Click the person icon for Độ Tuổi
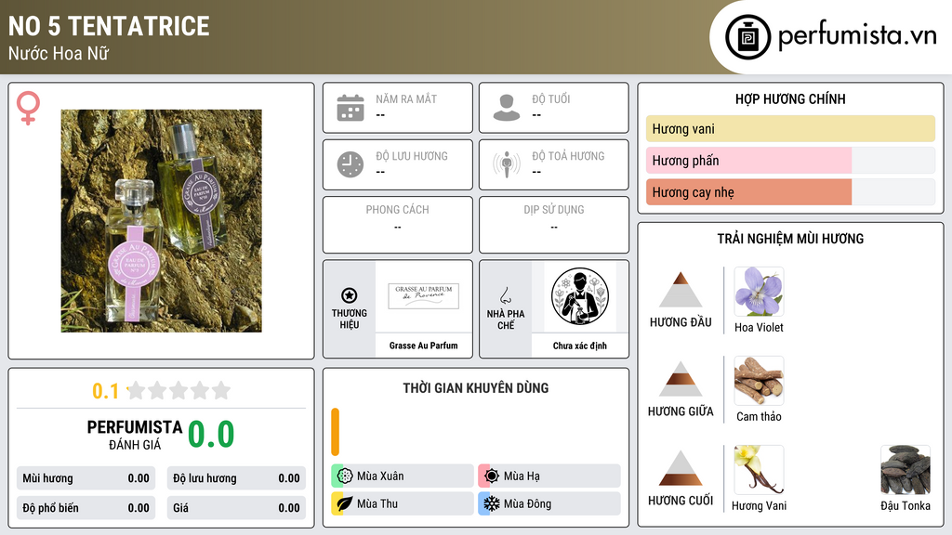Viewport: 952px width, 535px height. 507,108
